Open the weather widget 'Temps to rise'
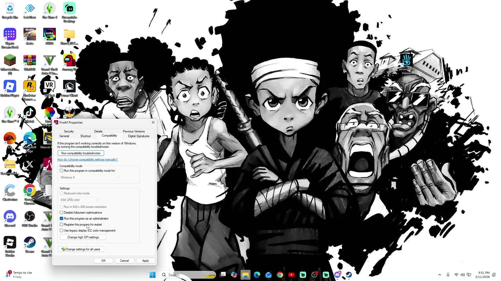The width and height of the screenshot is (501, 281). tap(19, 275)
